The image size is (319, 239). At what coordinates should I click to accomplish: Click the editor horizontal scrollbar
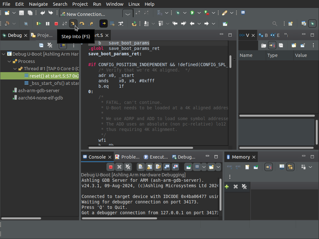(x=140, y=147)
